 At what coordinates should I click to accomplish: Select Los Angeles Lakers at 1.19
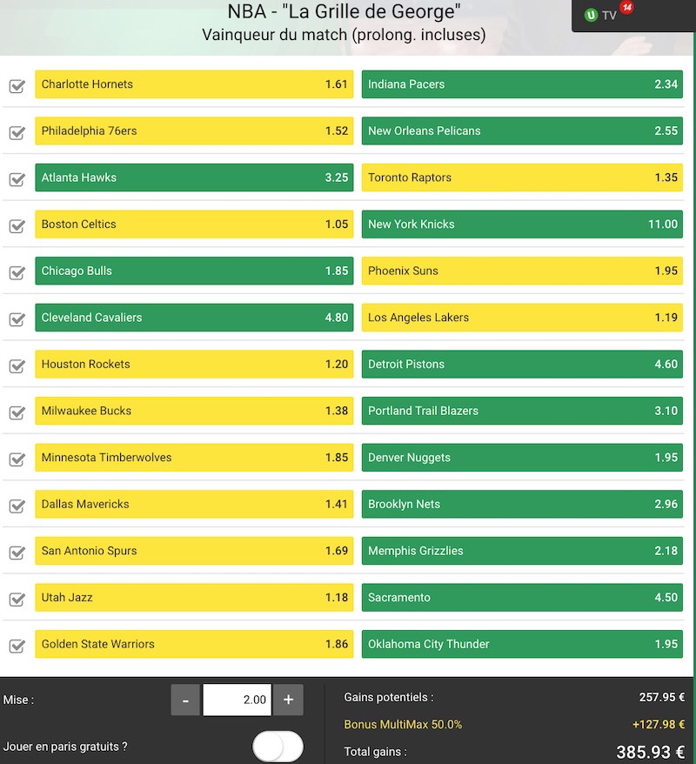pos(522,318)
